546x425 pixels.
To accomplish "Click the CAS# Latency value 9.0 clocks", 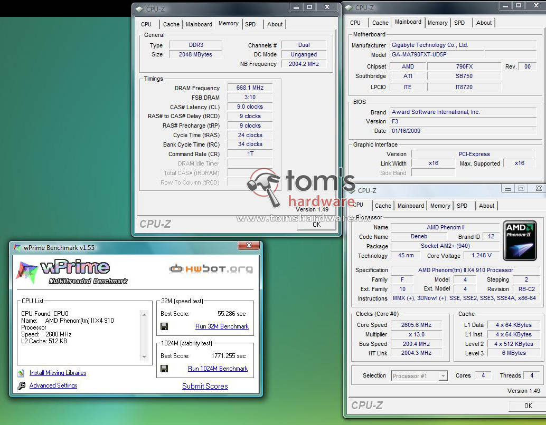I will [x=250, y=107].
